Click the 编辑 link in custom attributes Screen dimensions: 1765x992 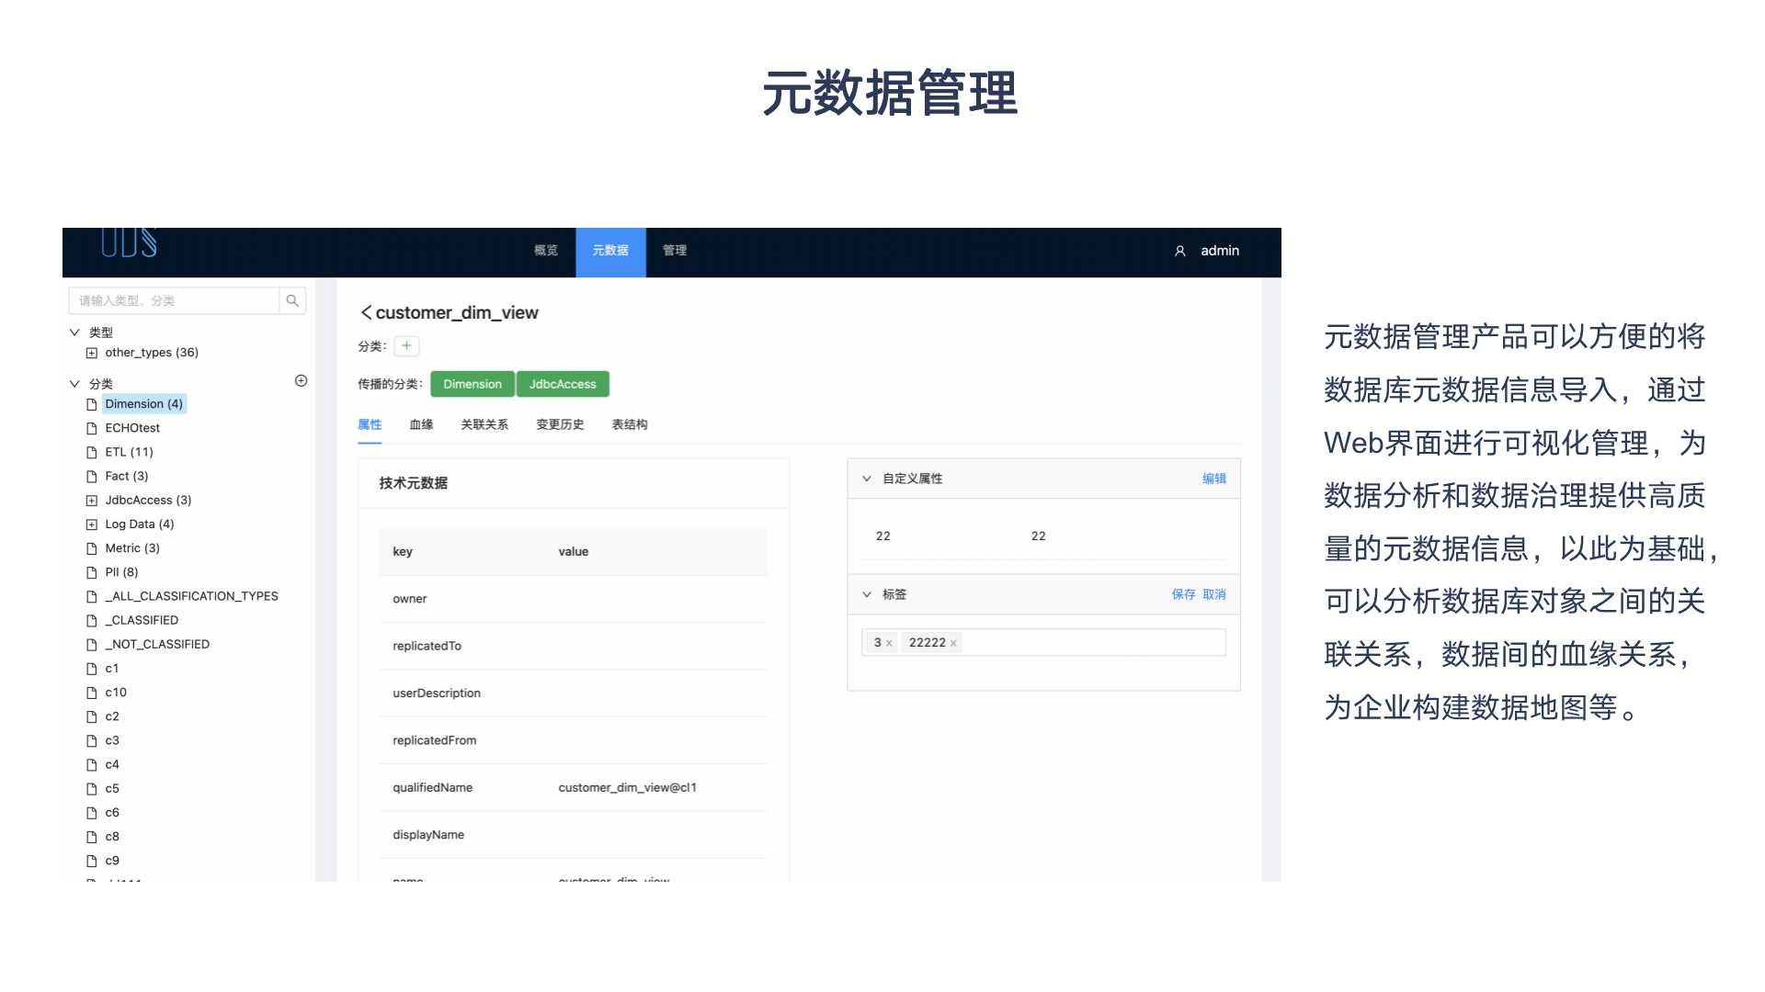pyautogui.click(x=1213, y=479)
